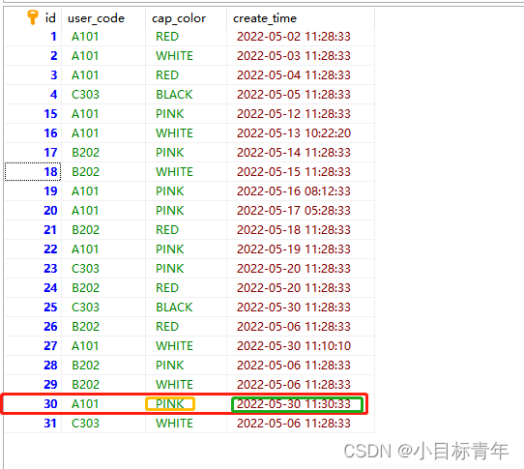This screenshot has width=524, height=469.
Task: Click the user_code column header
Action: tap(97, 18)
